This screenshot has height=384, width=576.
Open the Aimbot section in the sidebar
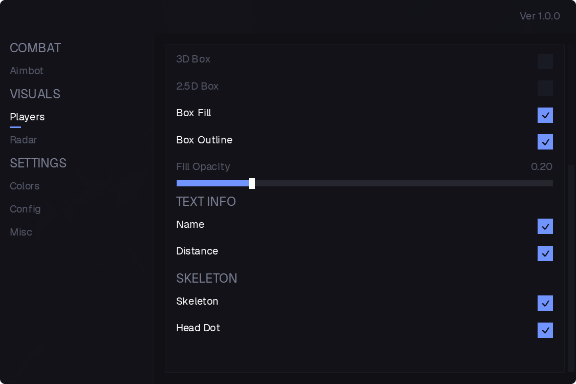pyautogui.click(x=27, y=71)
